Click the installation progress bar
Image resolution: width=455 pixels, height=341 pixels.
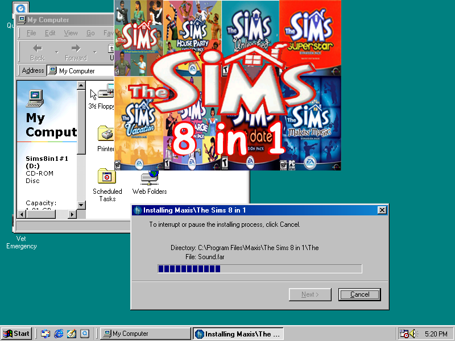260,269
